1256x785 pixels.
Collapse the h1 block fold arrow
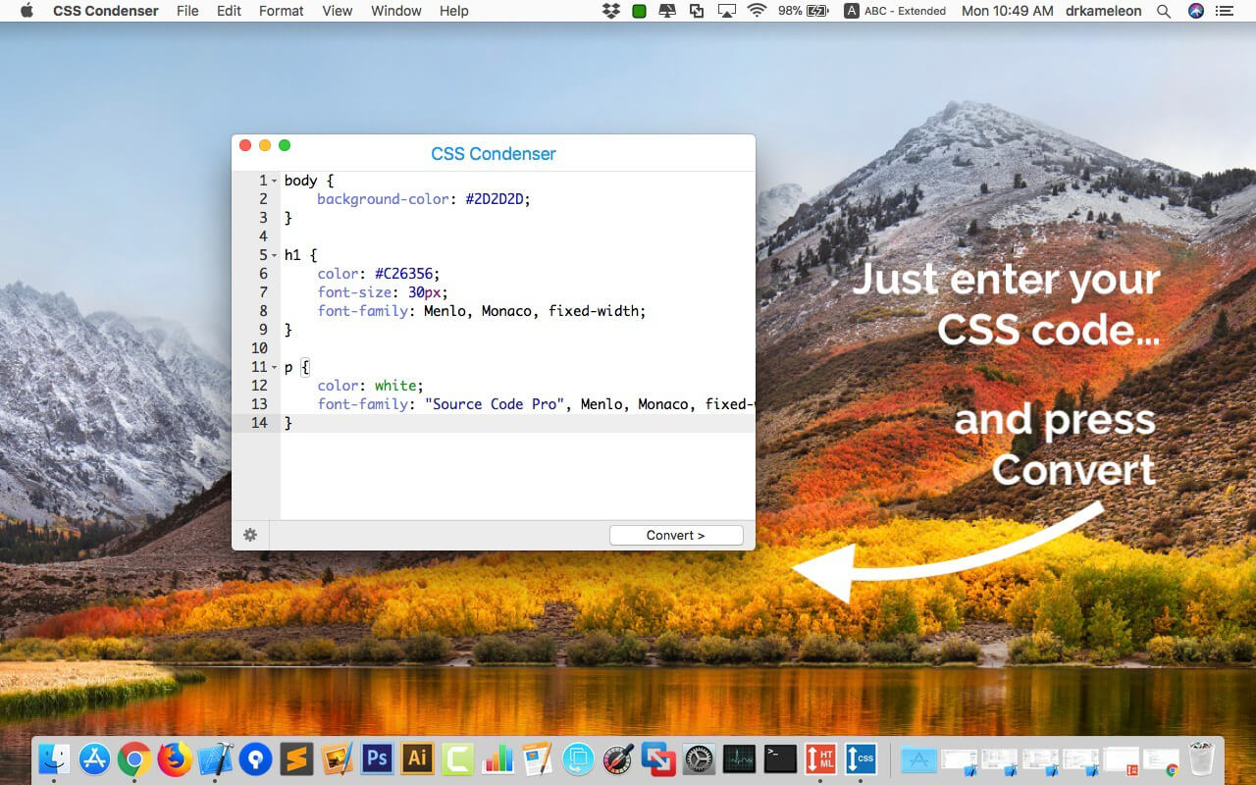click(275, 256)
